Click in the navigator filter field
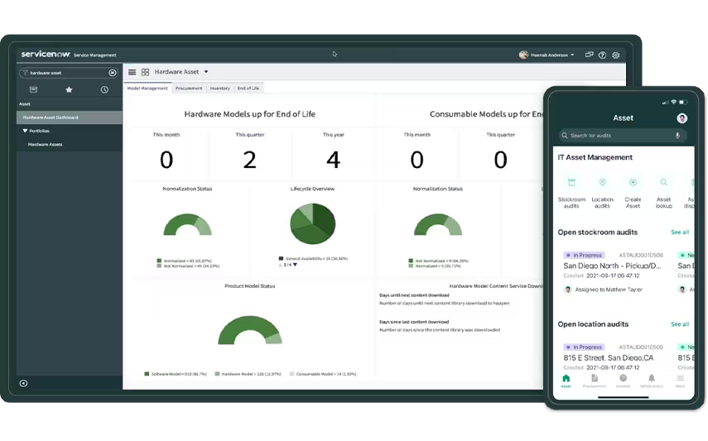This screenshot has width=708, height=441. click(x=68, y=73)
